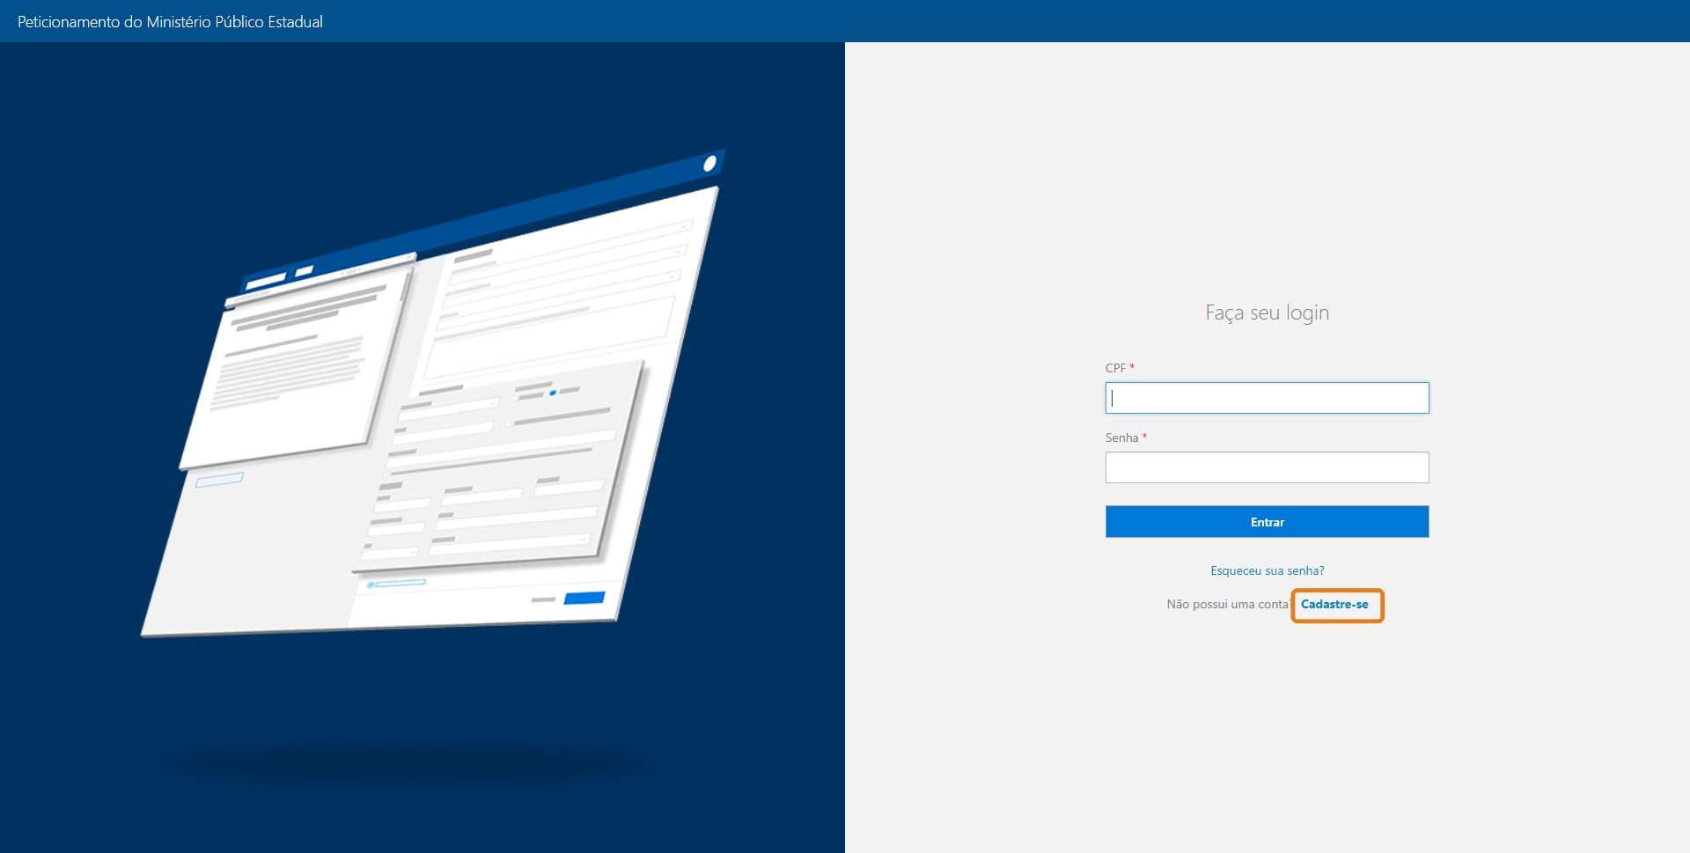Click the red asterisk beside Senha
1690x853 pixels.
[1144, 437]
